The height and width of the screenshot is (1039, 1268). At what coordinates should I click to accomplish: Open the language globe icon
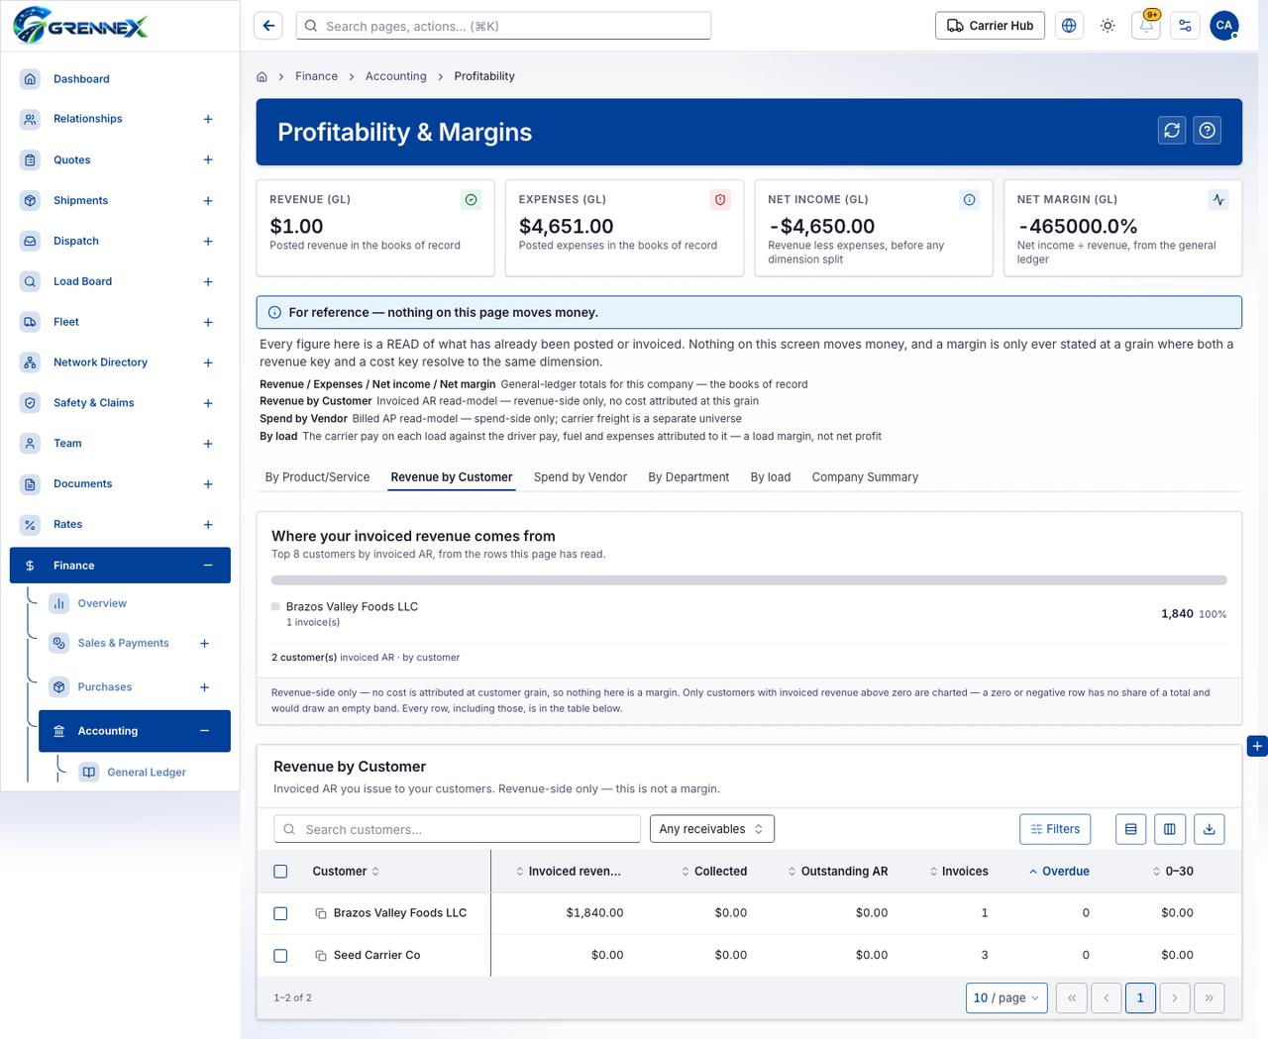pyautogui.click(x=1069, y=26)
